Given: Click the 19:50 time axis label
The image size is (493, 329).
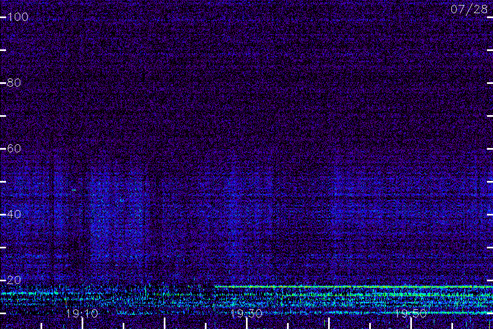Looking at the screenshot, I should click(x=411, y=313).
